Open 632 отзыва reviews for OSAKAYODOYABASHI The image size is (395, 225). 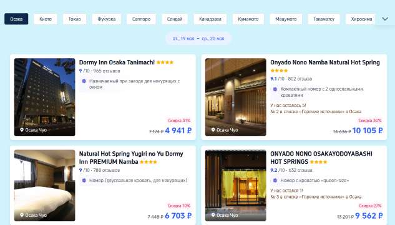click(x=301, y=170)
